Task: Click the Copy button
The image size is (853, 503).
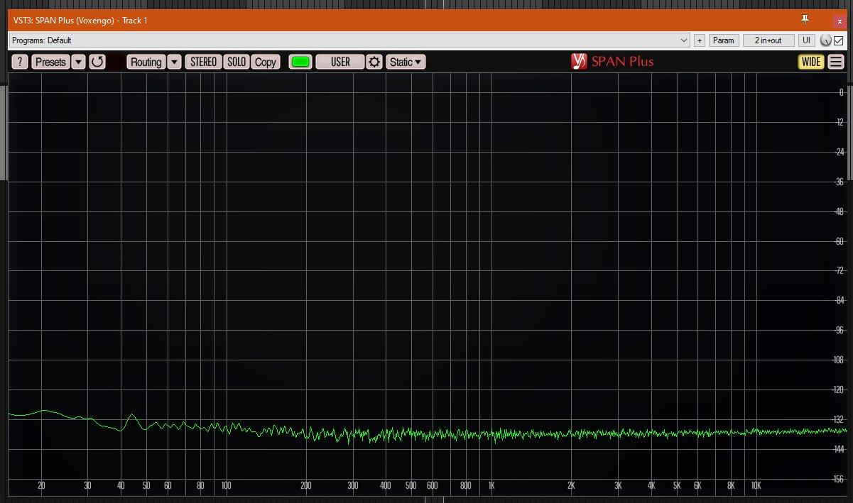Action: point(266,62)
